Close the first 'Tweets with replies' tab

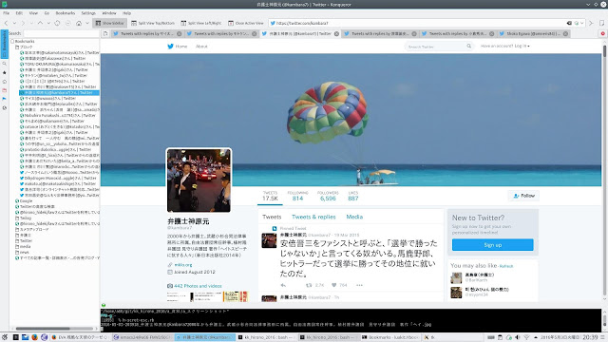click(x=180, y=34)
